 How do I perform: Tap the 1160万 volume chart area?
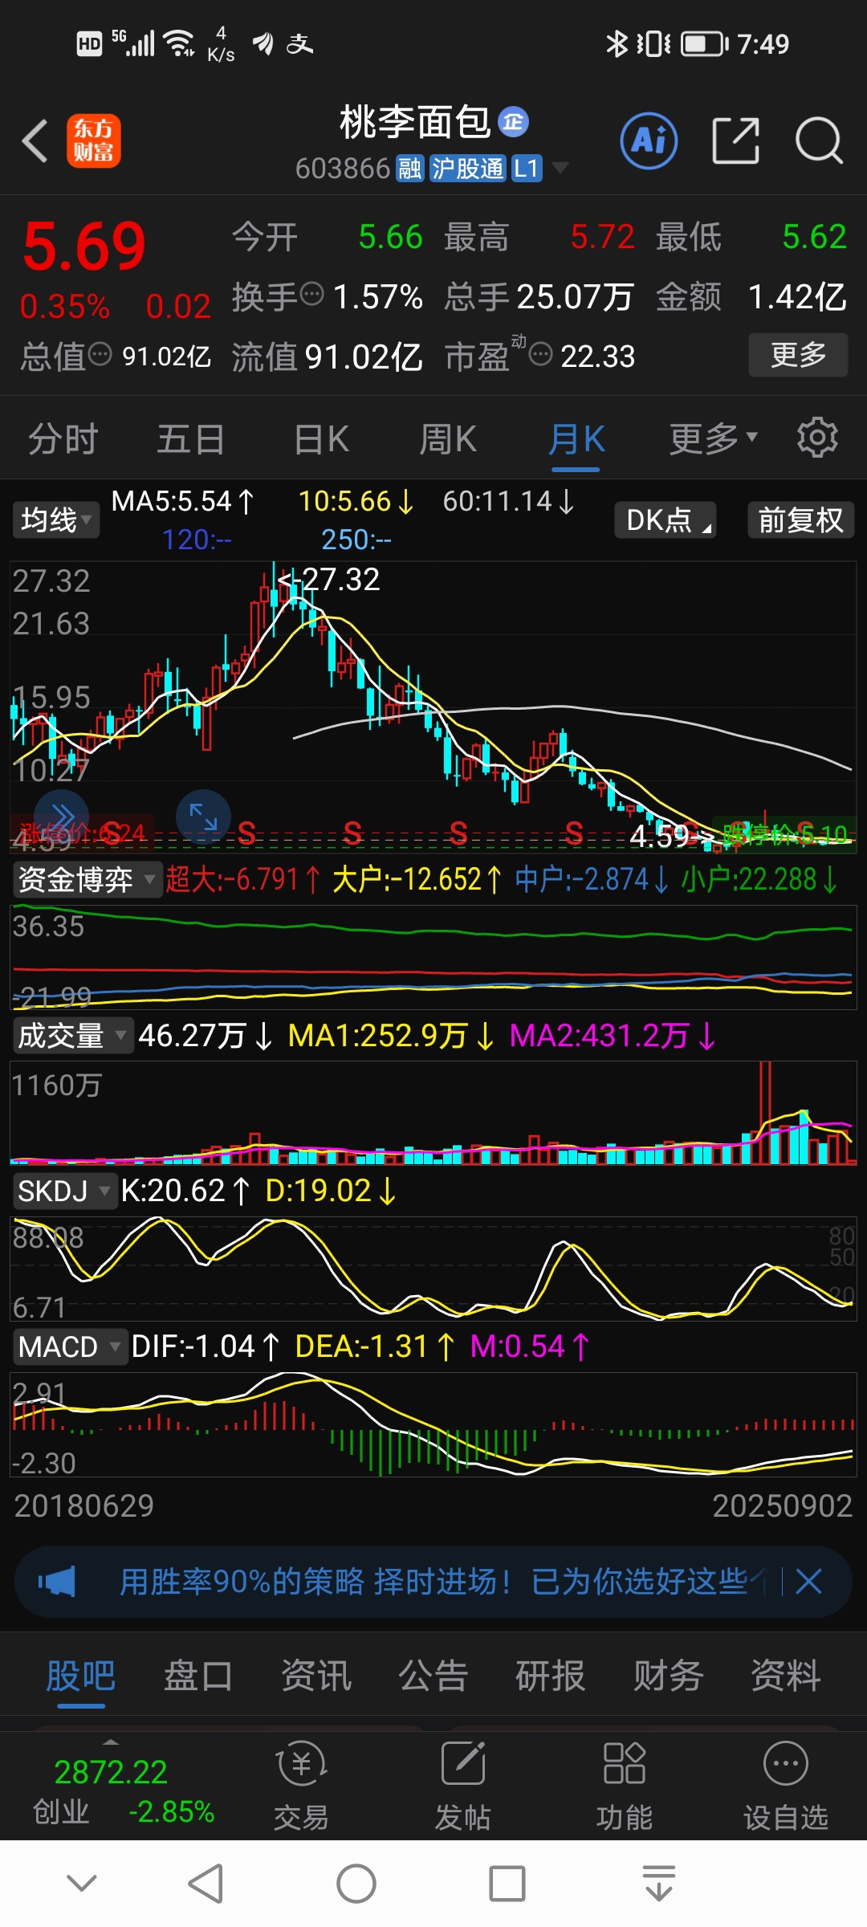pos(433,1112)
